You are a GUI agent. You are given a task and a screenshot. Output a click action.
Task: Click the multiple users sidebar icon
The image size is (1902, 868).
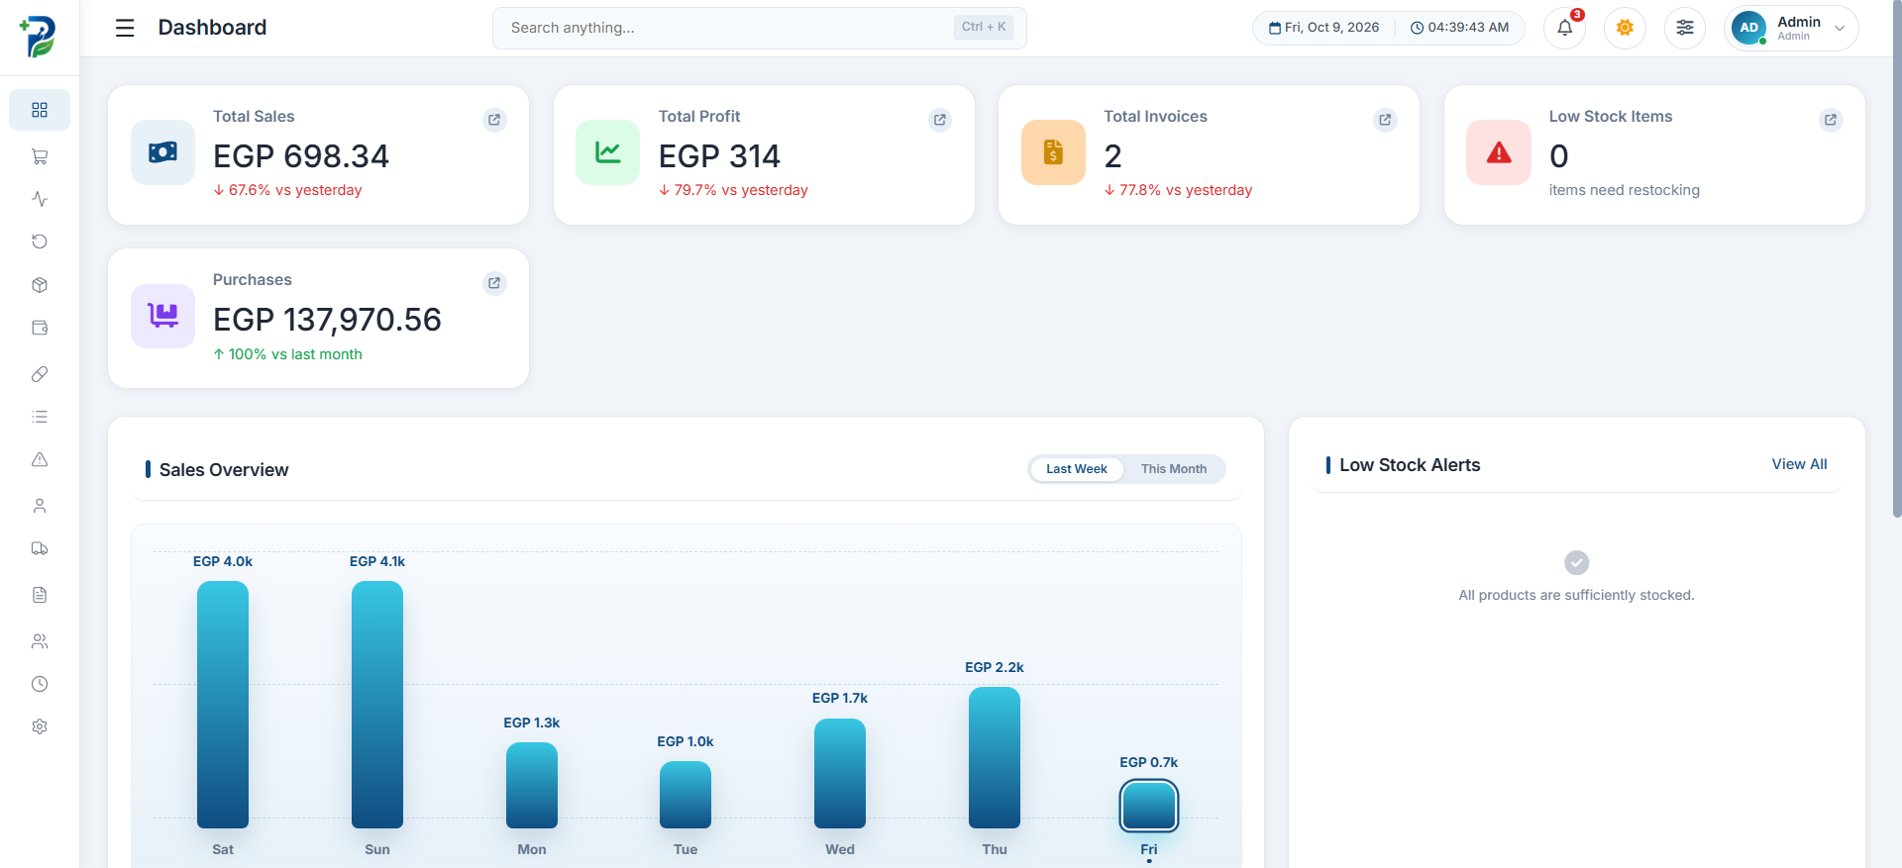(40, 641)
